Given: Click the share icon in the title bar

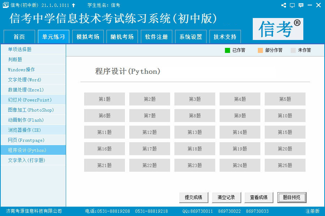Looking at the screenshot, I should pyautogui.click(x=283, y=5).
